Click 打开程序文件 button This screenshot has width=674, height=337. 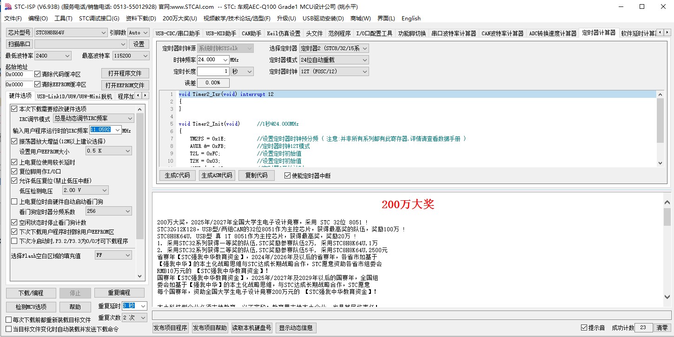click(x=125, y=73)
